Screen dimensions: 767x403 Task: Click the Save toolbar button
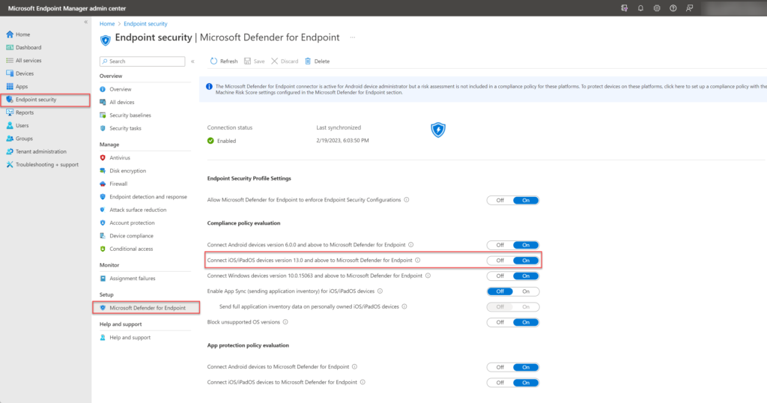(x=255, y=61)
